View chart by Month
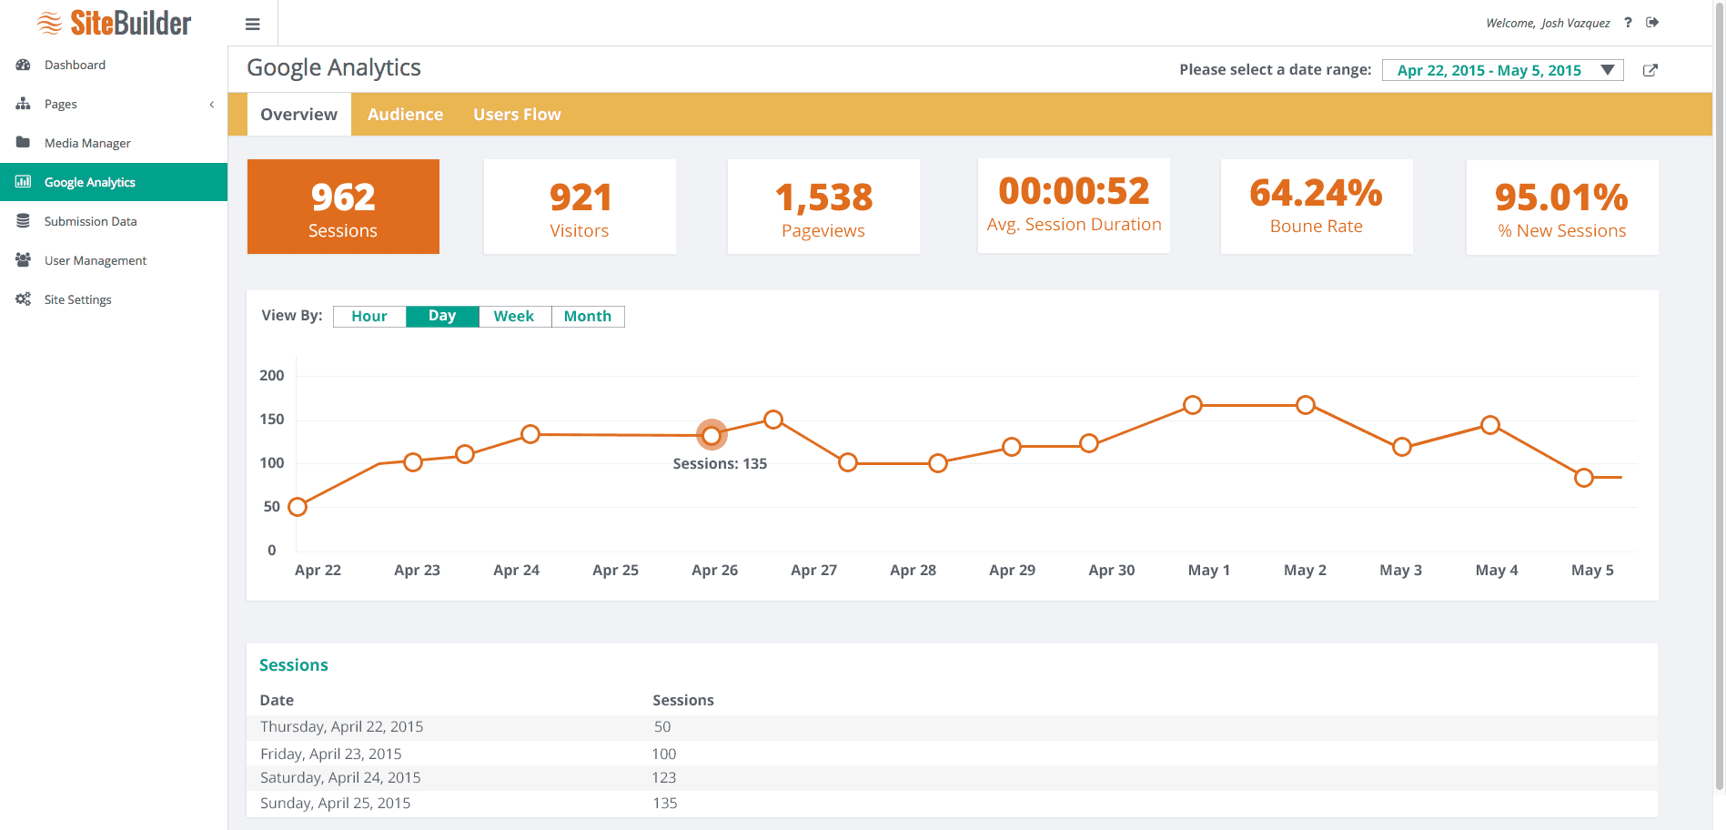1726x830 pixels. coord(588,316)
